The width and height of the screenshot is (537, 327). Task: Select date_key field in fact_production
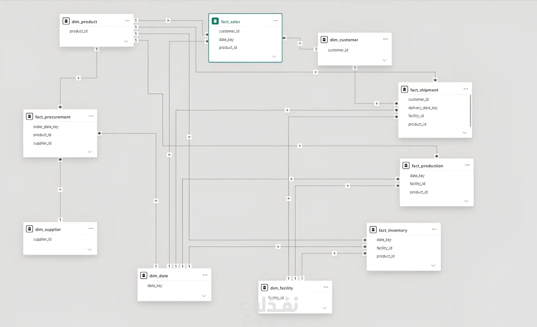point(417,176)
